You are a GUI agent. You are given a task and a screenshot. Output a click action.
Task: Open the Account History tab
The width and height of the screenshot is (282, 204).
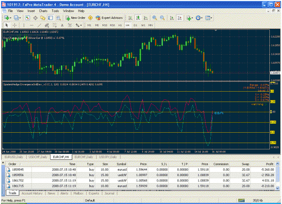(x=32, y=193)
